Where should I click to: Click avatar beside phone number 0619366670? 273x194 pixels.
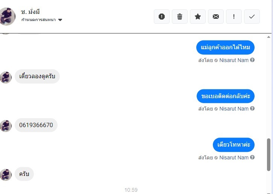(6, 126)
